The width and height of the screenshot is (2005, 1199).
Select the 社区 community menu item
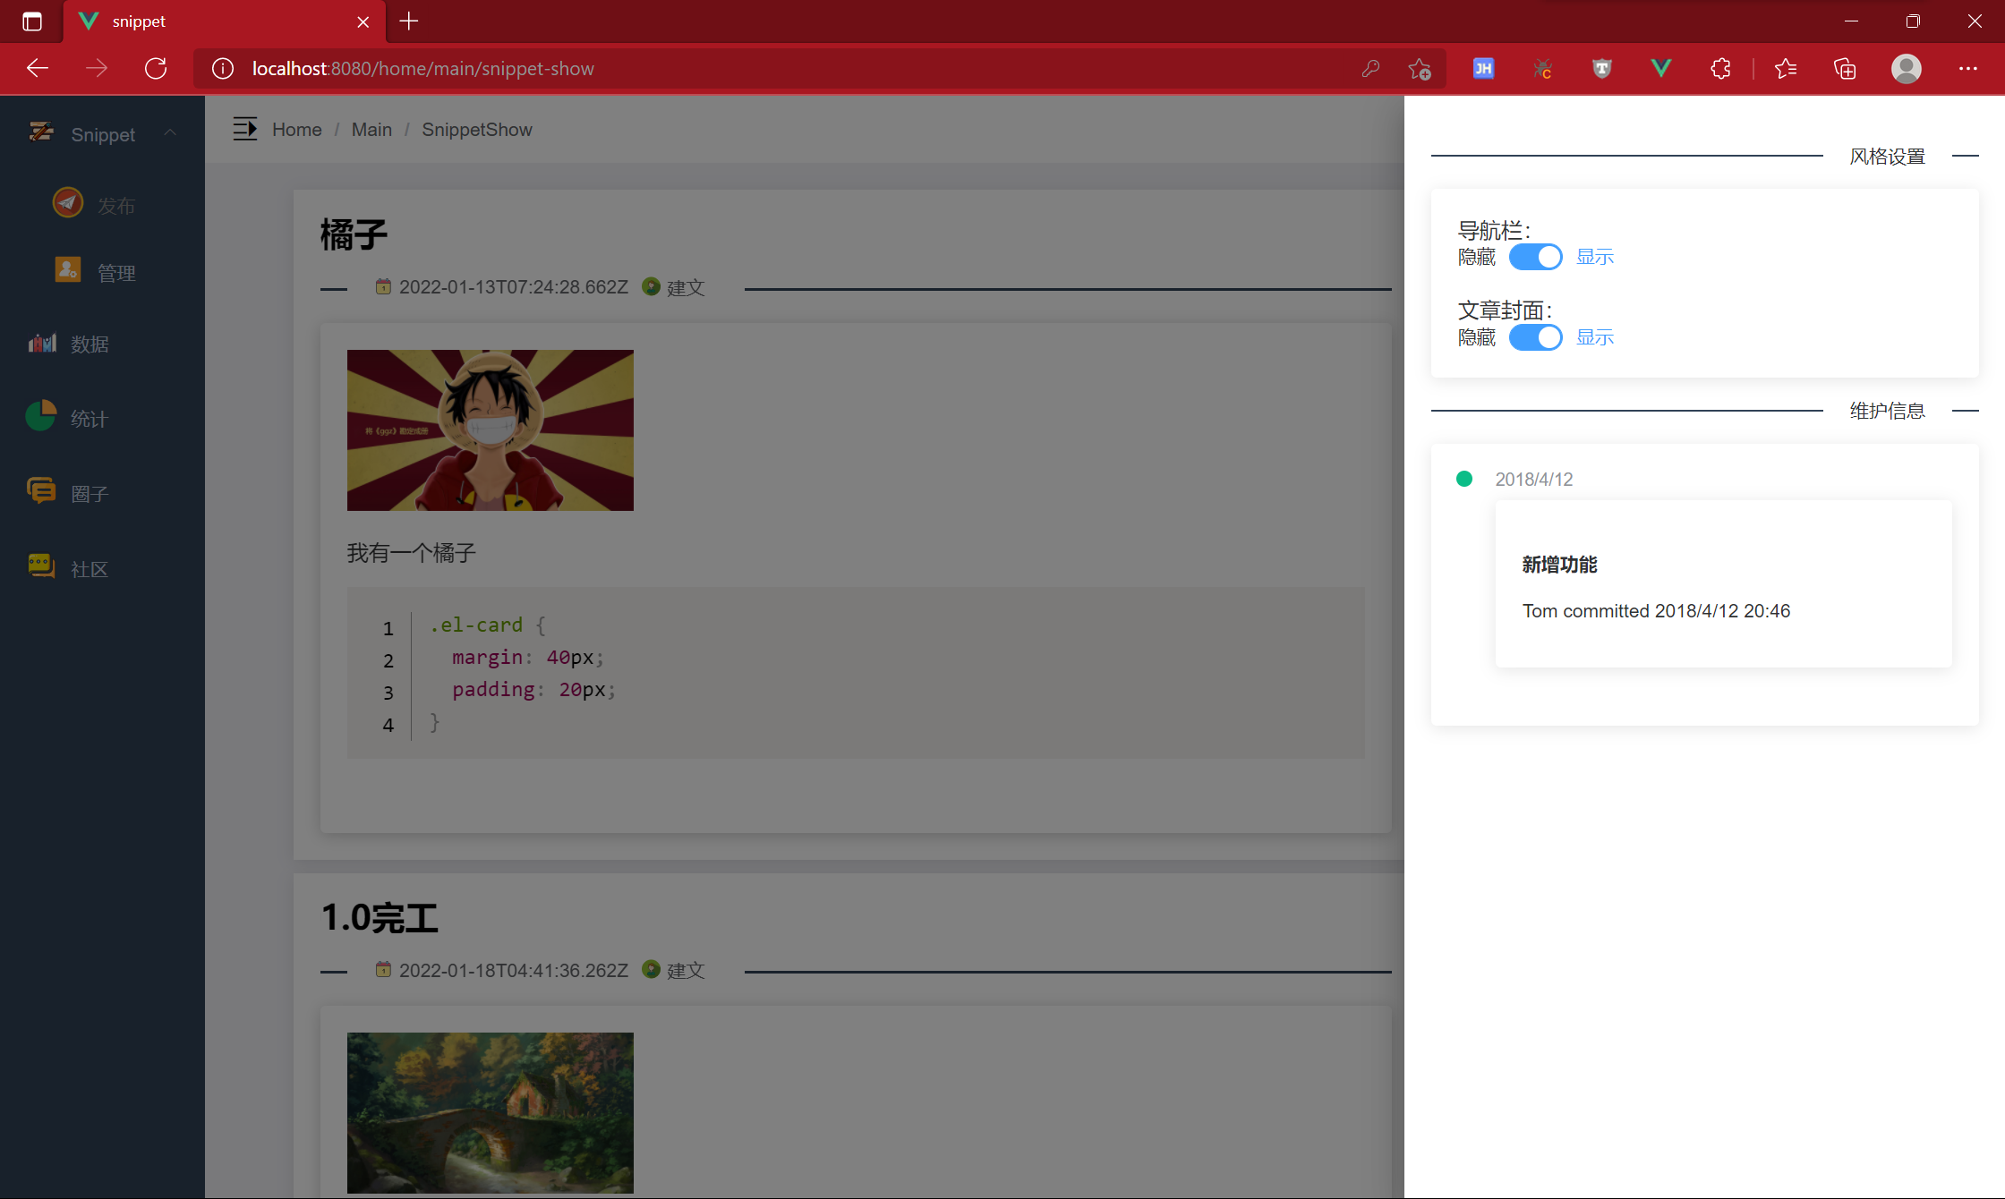[x=103, y=568]
